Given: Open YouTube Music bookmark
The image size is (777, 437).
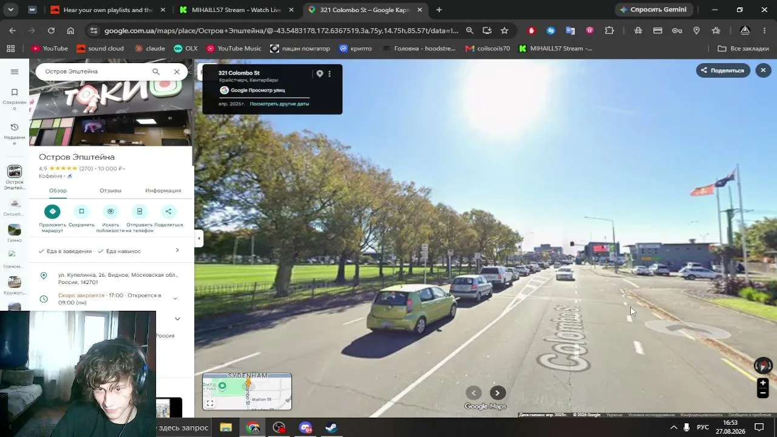Looking at the screenshot, I should 234,49.
